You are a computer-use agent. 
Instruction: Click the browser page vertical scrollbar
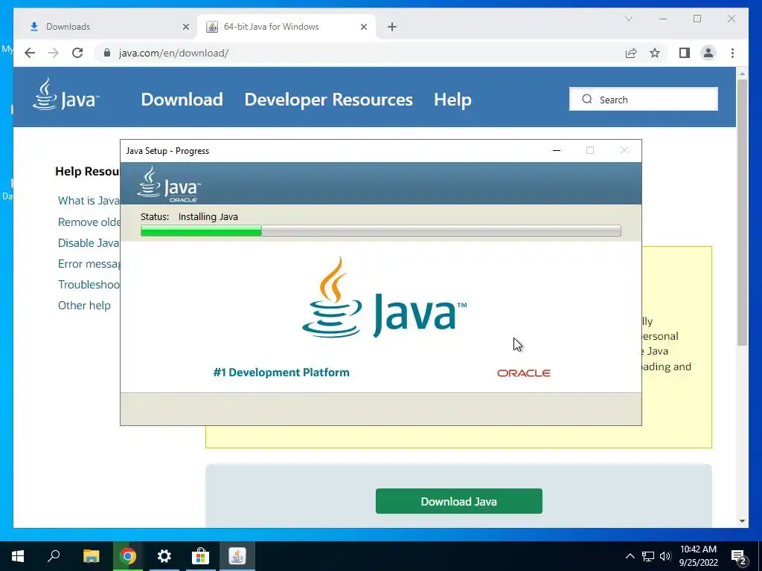click(x=742, y=212)
